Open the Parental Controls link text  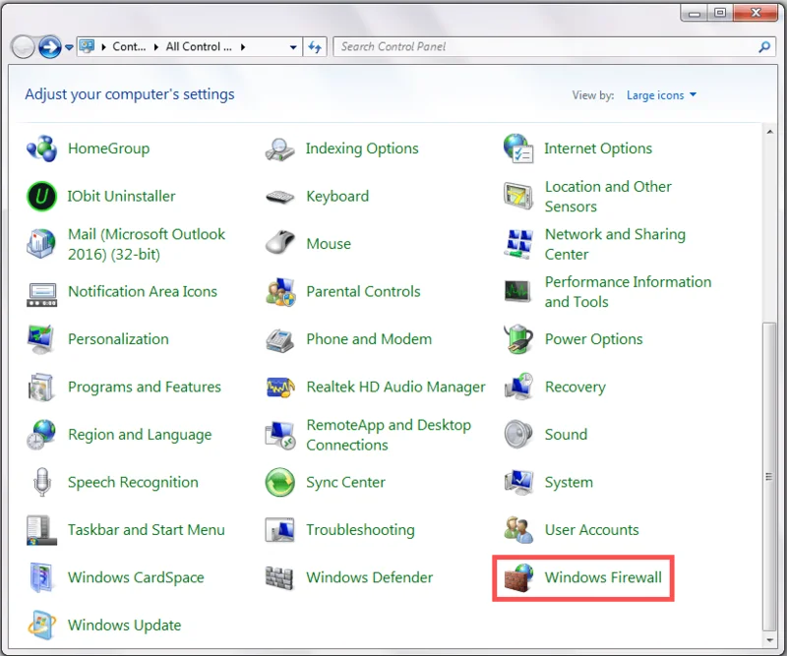pyautogui.click(x=363, y=292)
